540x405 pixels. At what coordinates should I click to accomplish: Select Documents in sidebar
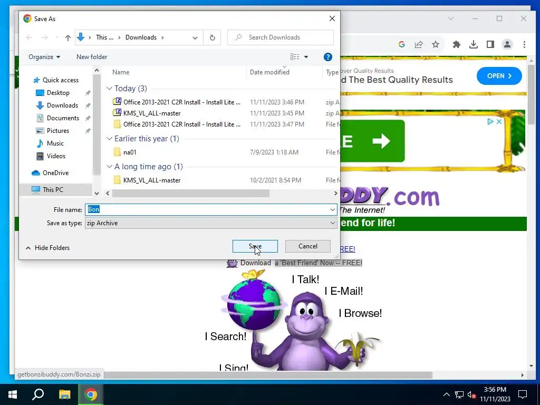(x=58, y=118)
